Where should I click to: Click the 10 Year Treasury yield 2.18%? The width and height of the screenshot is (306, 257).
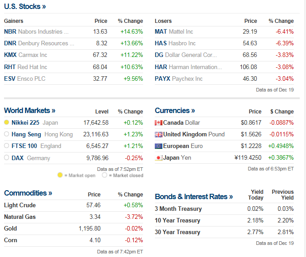click(255, 221)
